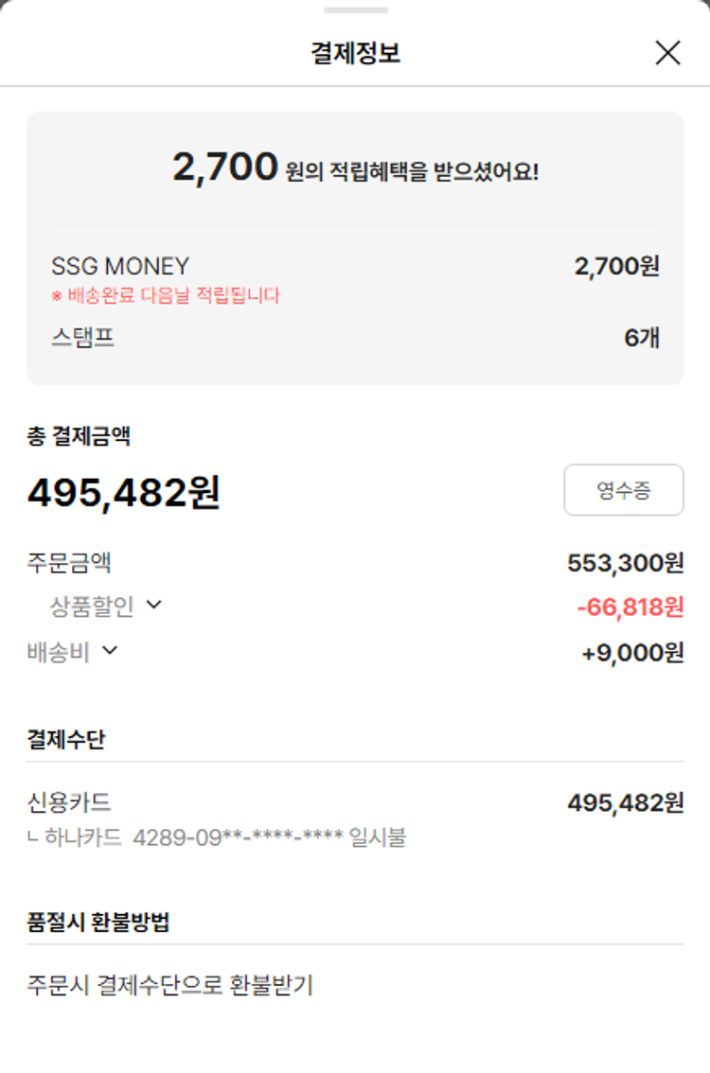Expand the 배송비 chevron arrow
710x1073 pixels.
click(110, 650)
